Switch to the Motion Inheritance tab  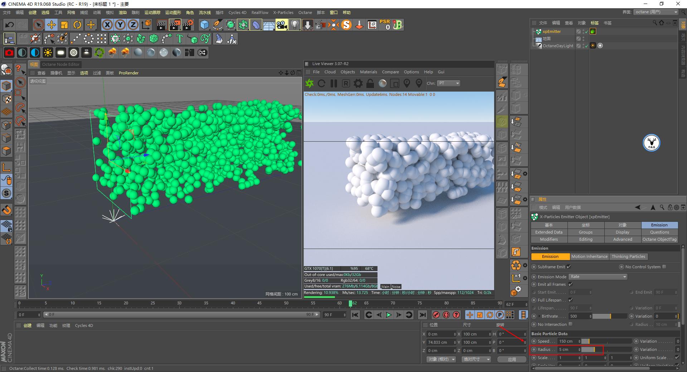(589, 256)
